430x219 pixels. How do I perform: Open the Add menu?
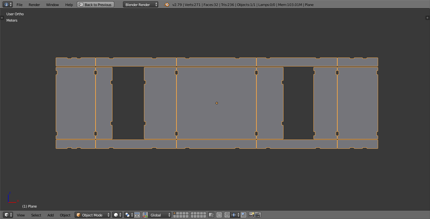pos(51,215)
